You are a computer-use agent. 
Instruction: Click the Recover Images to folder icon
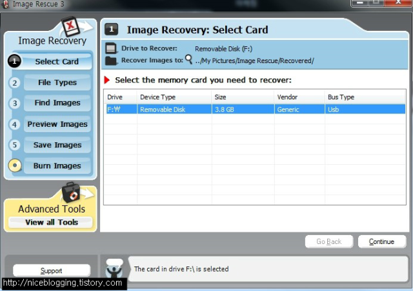pos(111,61)
